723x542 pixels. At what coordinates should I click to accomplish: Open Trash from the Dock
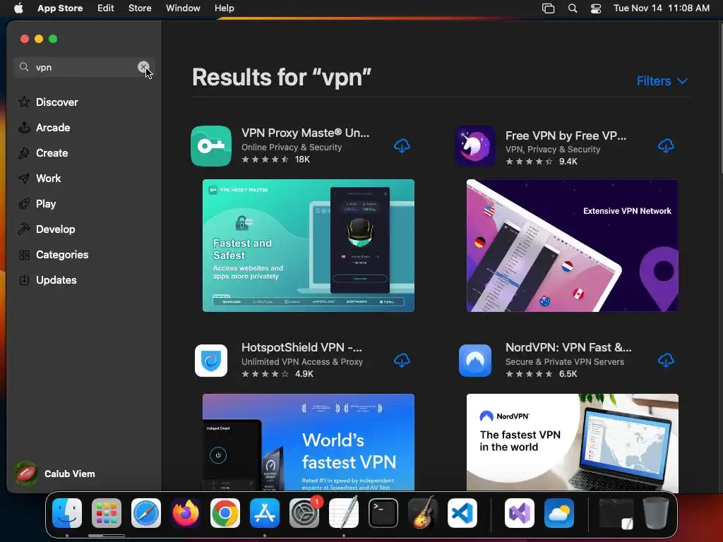pos(656,513)
